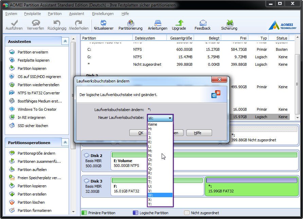This screenshot has height=219, width=303.
Task: Click the Partition erstellen icon
Action: (x=12, y=194)
